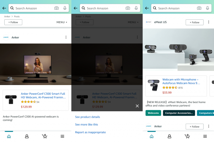Open eMeet US post options menu
The width and height of the screenshot is (214, 142).
[208, 22]
